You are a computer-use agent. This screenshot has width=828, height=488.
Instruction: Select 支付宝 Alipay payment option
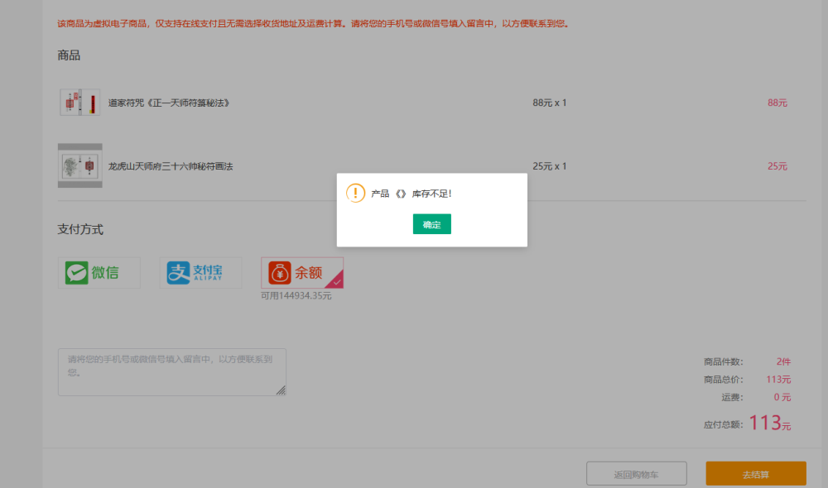tap(200, 273)
